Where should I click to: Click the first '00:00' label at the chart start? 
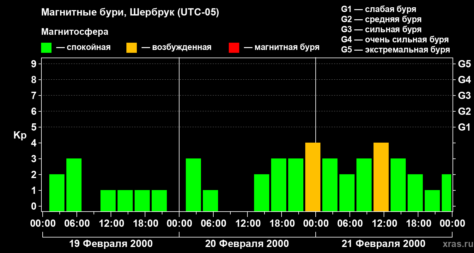point(43,224)
